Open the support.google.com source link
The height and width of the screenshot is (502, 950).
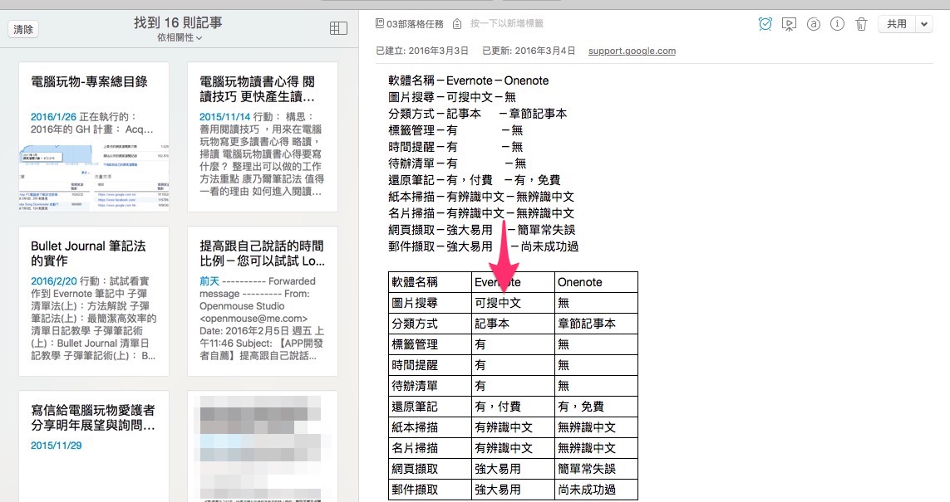[x=632, y=51]
